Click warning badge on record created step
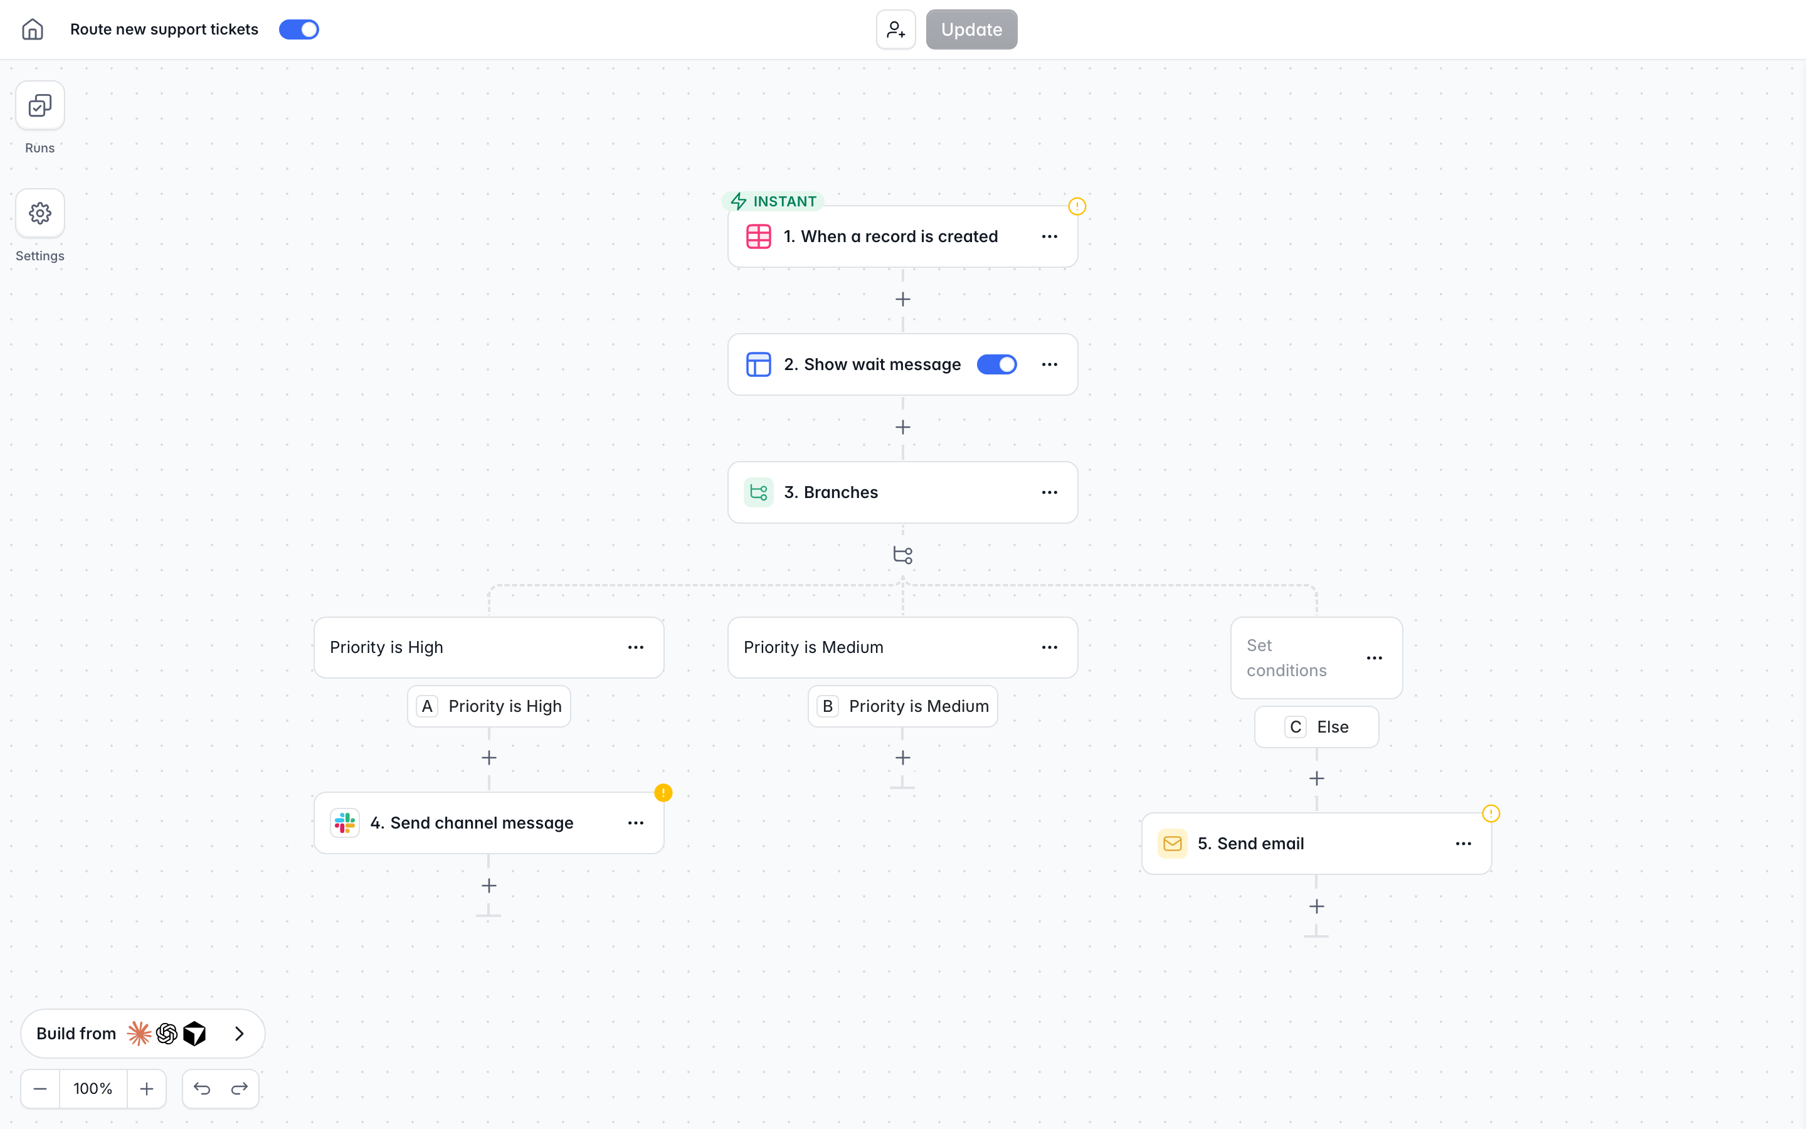Viewport: 1806px width, 1129px height. (x=1076, y=206)
